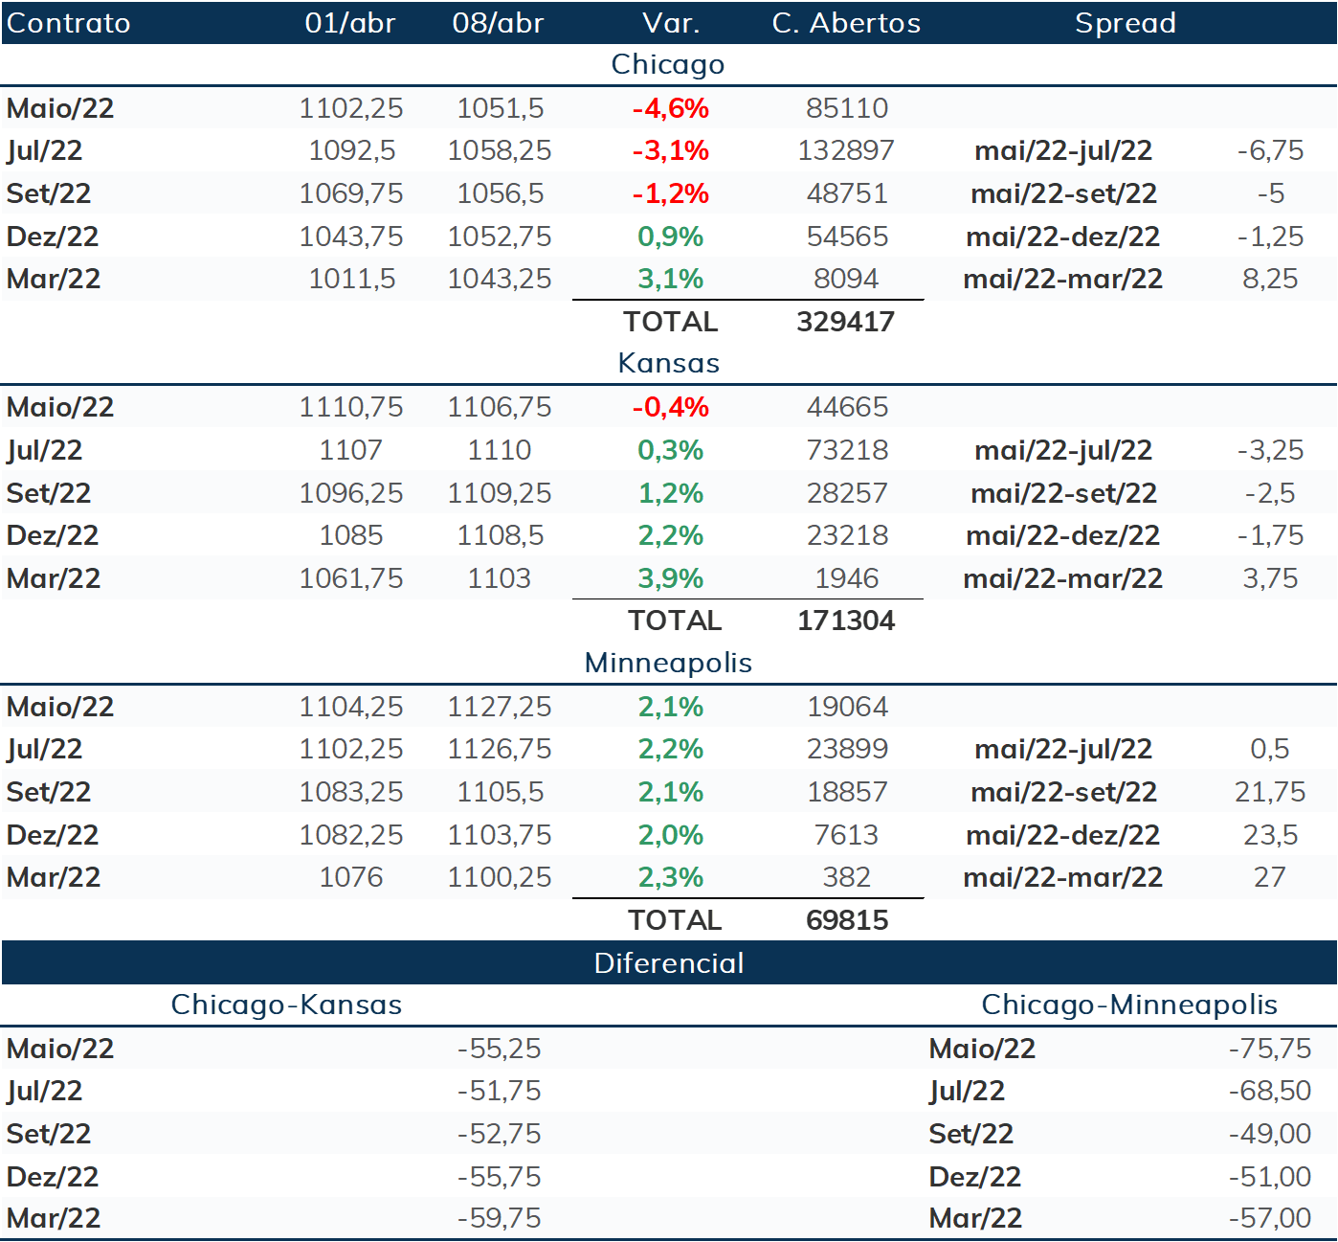The image size is (1338, 1242).
Task: Select the value "1108,5"
Action: [x=500, y=535]
